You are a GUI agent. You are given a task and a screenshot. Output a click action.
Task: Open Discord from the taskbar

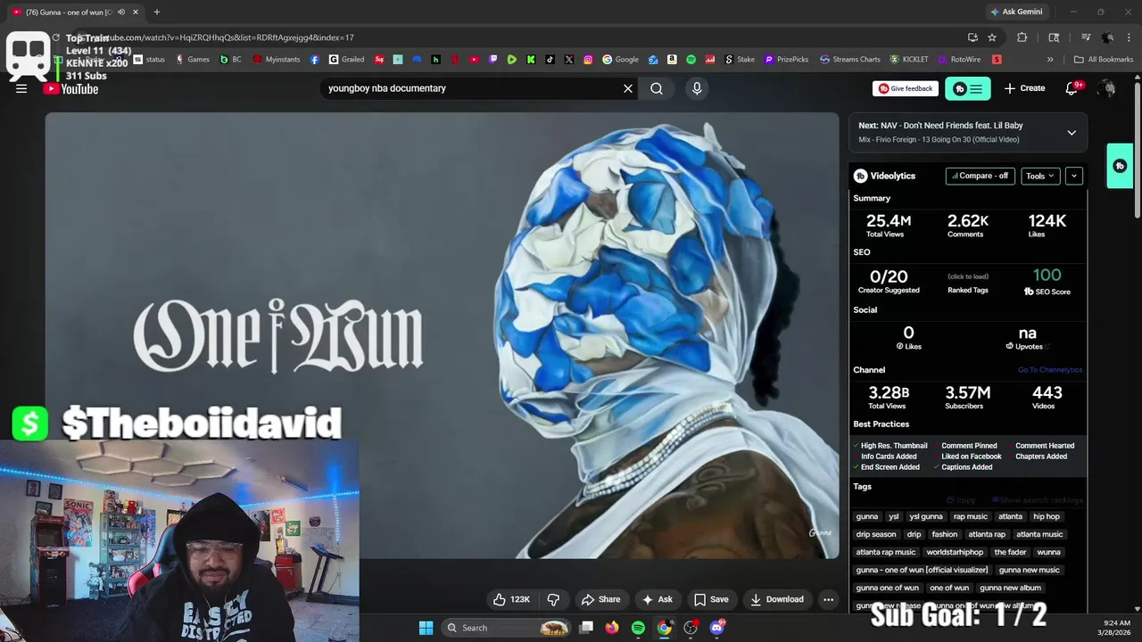click(716, 628)
